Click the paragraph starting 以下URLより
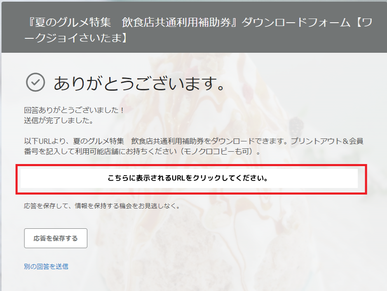 tap(194, 146)
